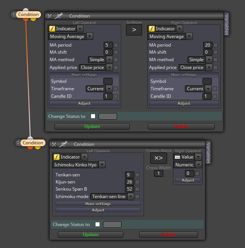245x248 pixels.
Task: Select Condition node 2 in the flow
Action: 33,143
